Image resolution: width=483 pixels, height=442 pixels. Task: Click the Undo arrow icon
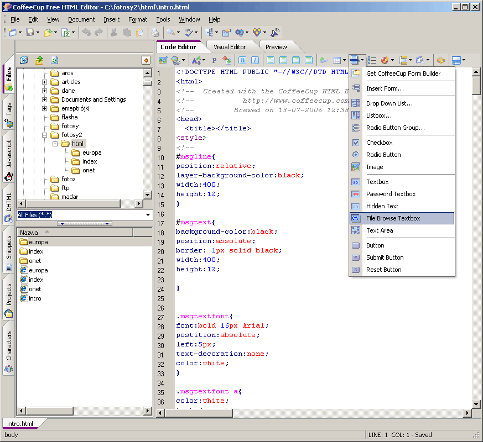tap(86, 32)
